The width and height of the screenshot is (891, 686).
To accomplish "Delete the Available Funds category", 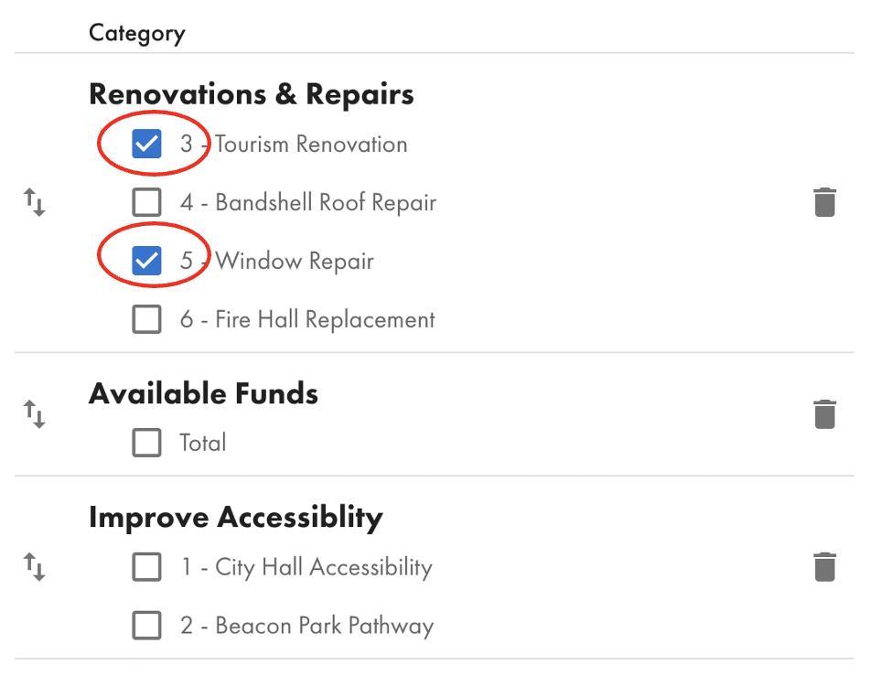I will (x=824, y=414).
